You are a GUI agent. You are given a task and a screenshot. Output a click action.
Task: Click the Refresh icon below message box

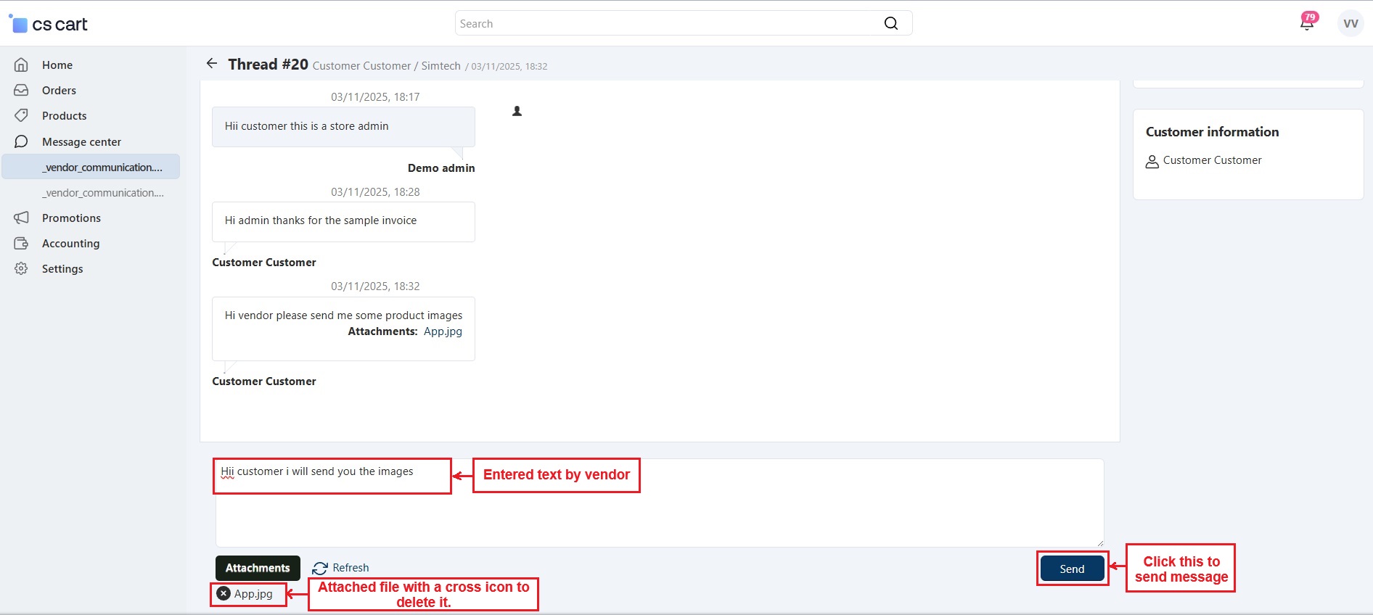coord(319,568)
